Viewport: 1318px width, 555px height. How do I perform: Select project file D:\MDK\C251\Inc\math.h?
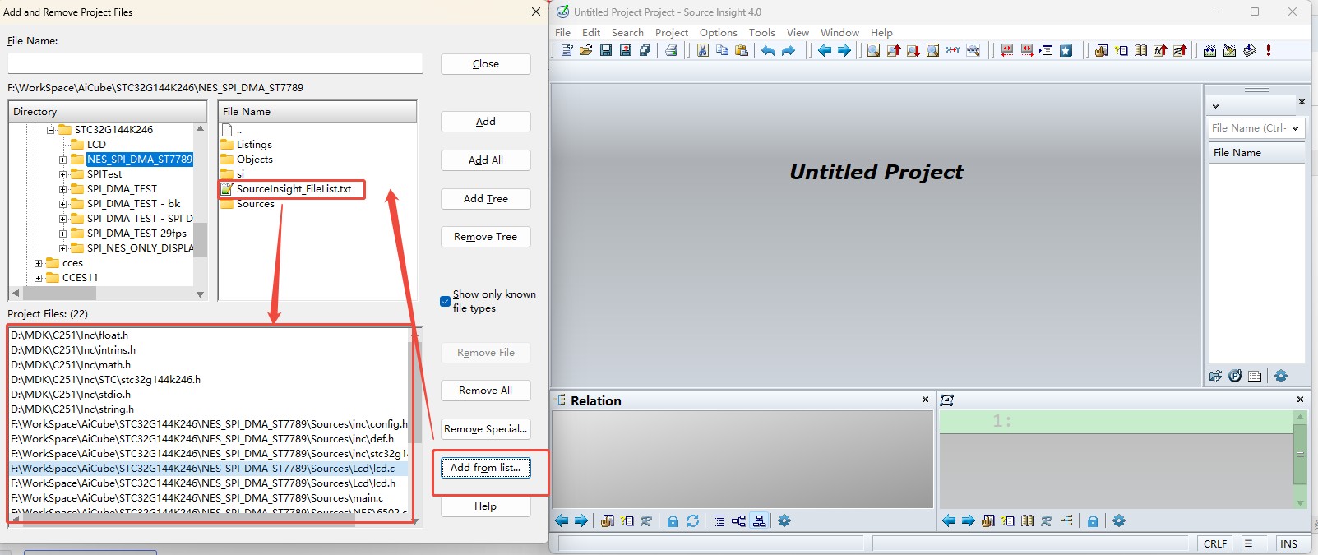click(71, 364)
